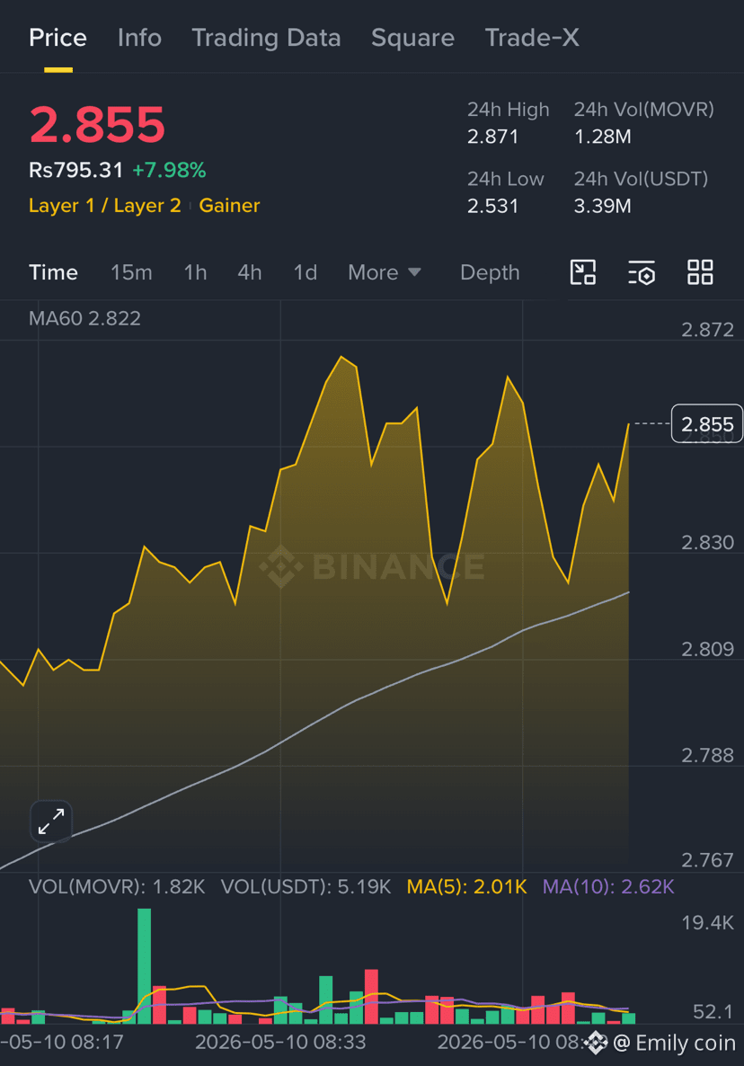Viewport: 744px width, 1066px height.
Task: Open the Square tab
Action: (x=412, y=38)
